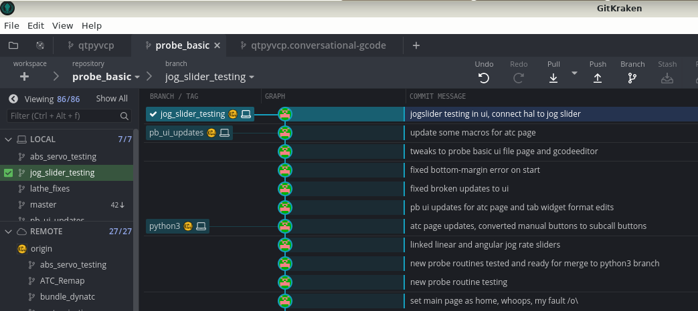
Task: Open the View menu
Action: tap(62, 26)
